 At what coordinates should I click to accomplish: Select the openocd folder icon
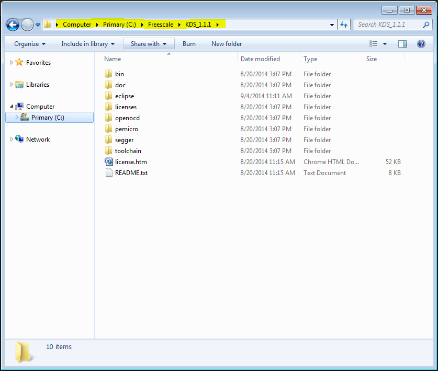pyautogui.click(x=108, y=118)
